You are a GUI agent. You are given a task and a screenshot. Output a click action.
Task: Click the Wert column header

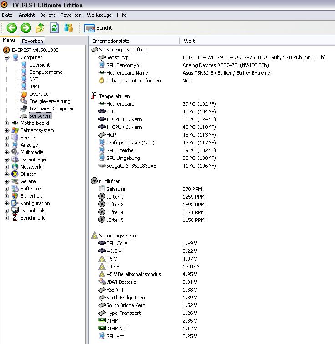tap(257, 41)
